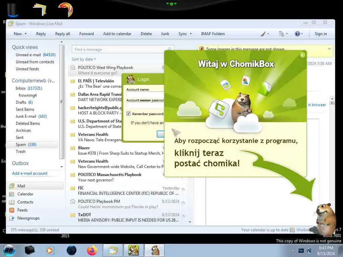Select Unread from contacts view
343x257 pixels.
[35, 62]
